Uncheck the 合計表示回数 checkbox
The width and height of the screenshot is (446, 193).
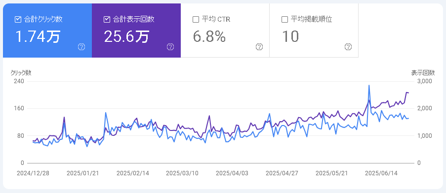(x=107, y=20)
